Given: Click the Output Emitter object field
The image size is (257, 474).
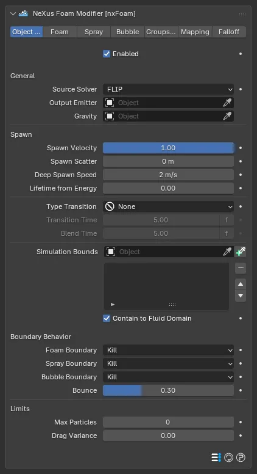Looking at the screenshot, I should point(169,103).
